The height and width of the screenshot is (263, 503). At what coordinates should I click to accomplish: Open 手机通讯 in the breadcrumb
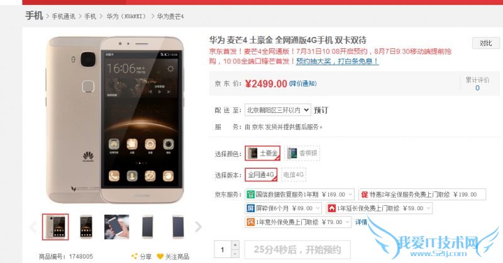(x=64, y=16)
